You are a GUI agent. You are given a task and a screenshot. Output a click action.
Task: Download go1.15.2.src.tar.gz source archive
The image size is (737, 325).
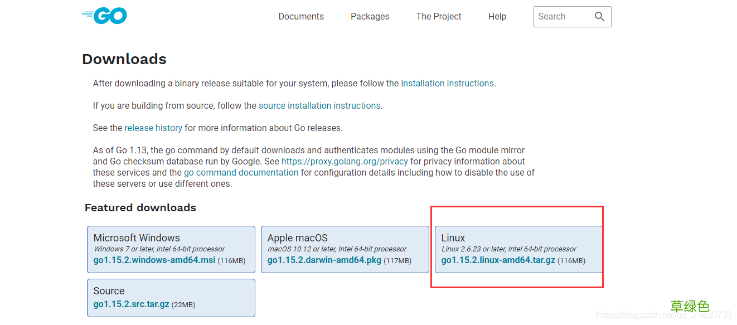tap(131, 304)
